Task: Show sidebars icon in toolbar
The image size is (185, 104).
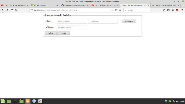Action: [x=168, y=10]
